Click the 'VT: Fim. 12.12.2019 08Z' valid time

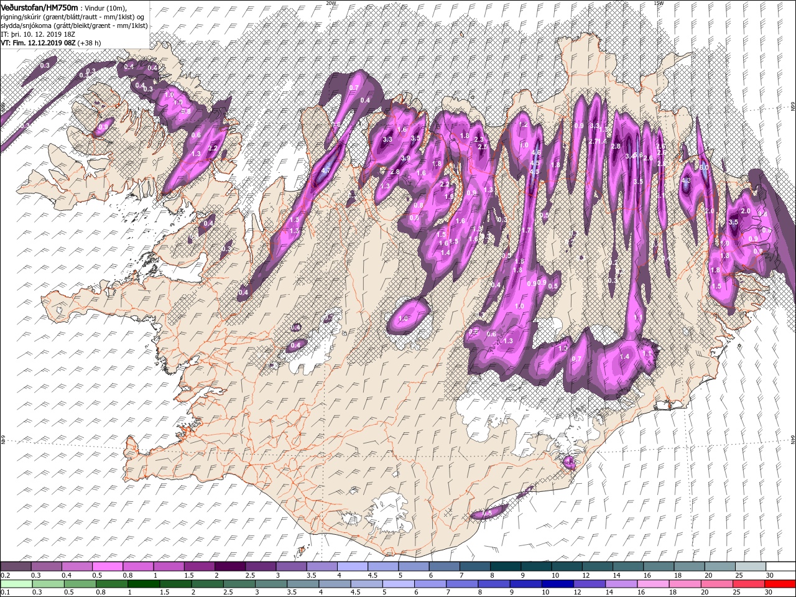(x=38, y=43)
